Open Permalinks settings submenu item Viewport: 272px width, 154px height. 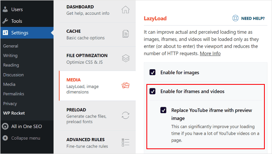[x=14, y=94]
